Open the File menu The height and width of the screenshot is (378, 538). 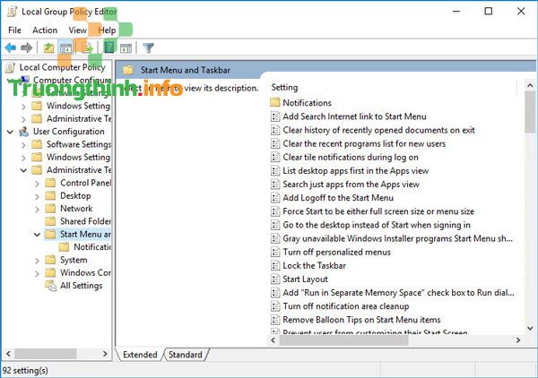coord(14,30)
